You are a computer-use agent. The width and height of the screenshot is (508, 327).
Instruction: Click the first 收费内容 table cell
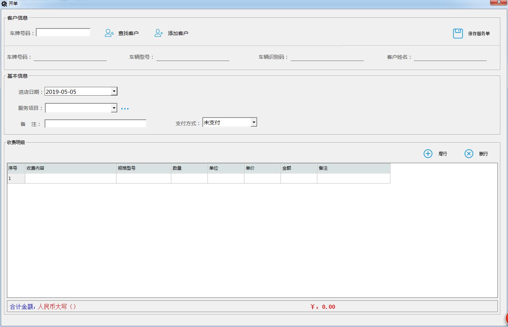[x=70, y=178]
